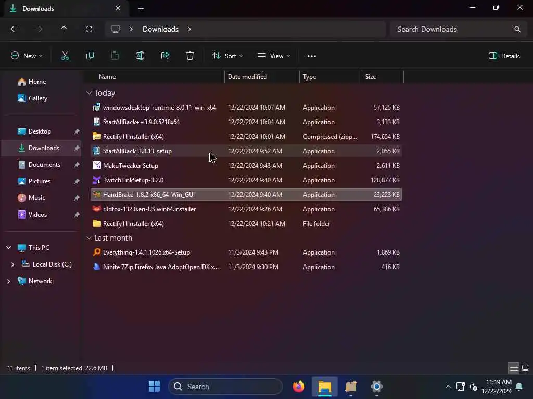Open a new tab with plus button
The width and height of the screenshot is (533, 399).
pos(141,9)
